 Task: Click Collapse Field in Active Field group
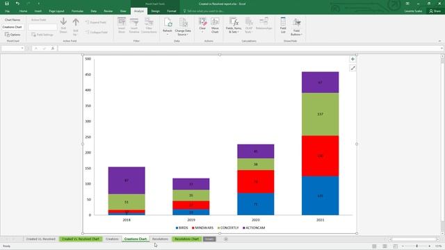97,33
